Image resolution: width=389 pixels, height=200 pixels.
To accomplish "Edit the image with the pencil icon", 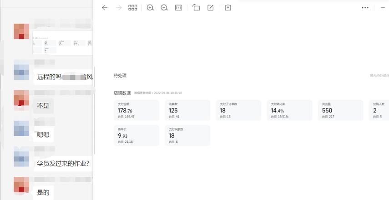I will tap(211, 8).
